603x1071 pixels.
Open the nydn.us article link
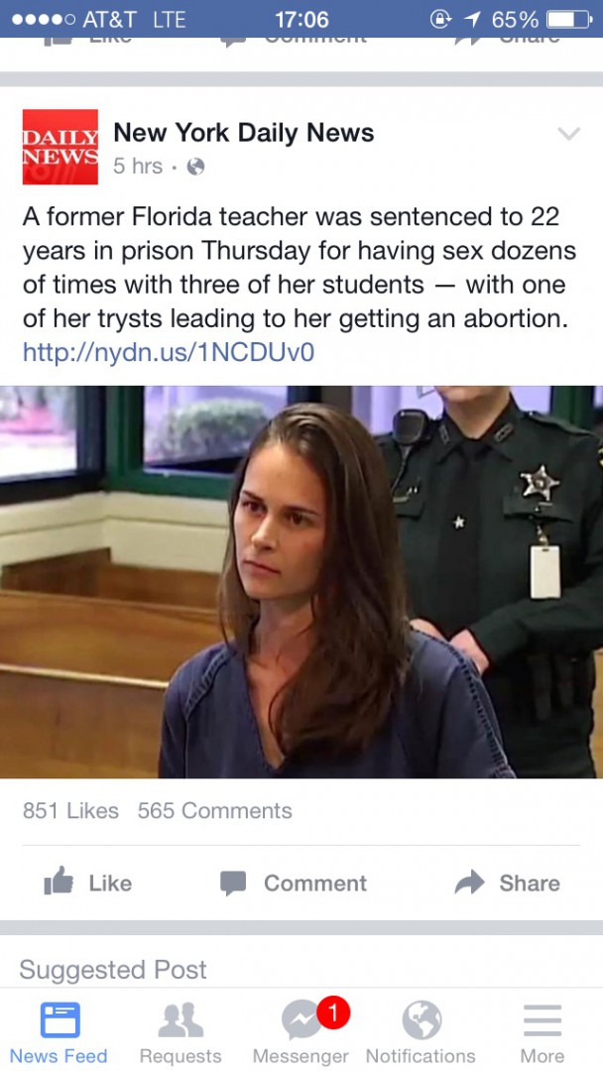click(168, 352)
